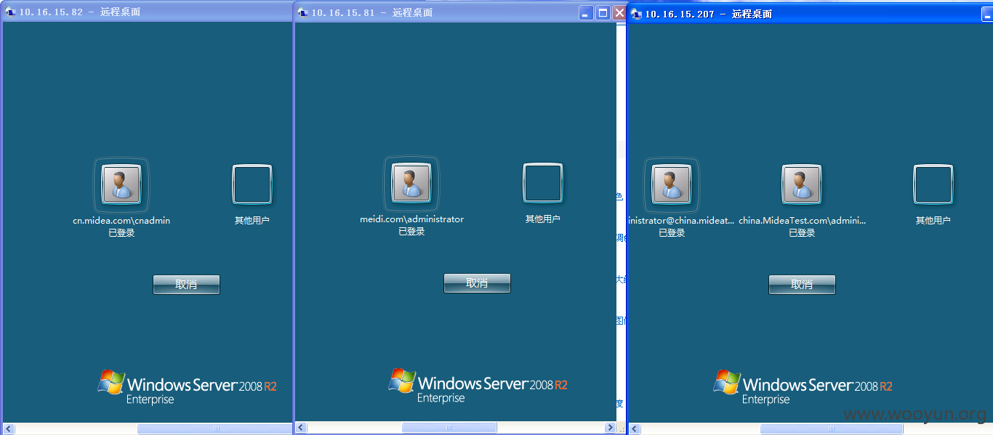Click 取消 in the 10.16.15.82 window

tap(186, 285)
